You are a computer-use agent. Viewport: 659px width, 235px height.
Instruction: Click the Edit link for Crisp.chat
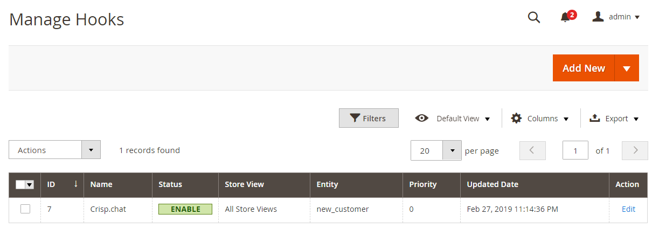628,209
